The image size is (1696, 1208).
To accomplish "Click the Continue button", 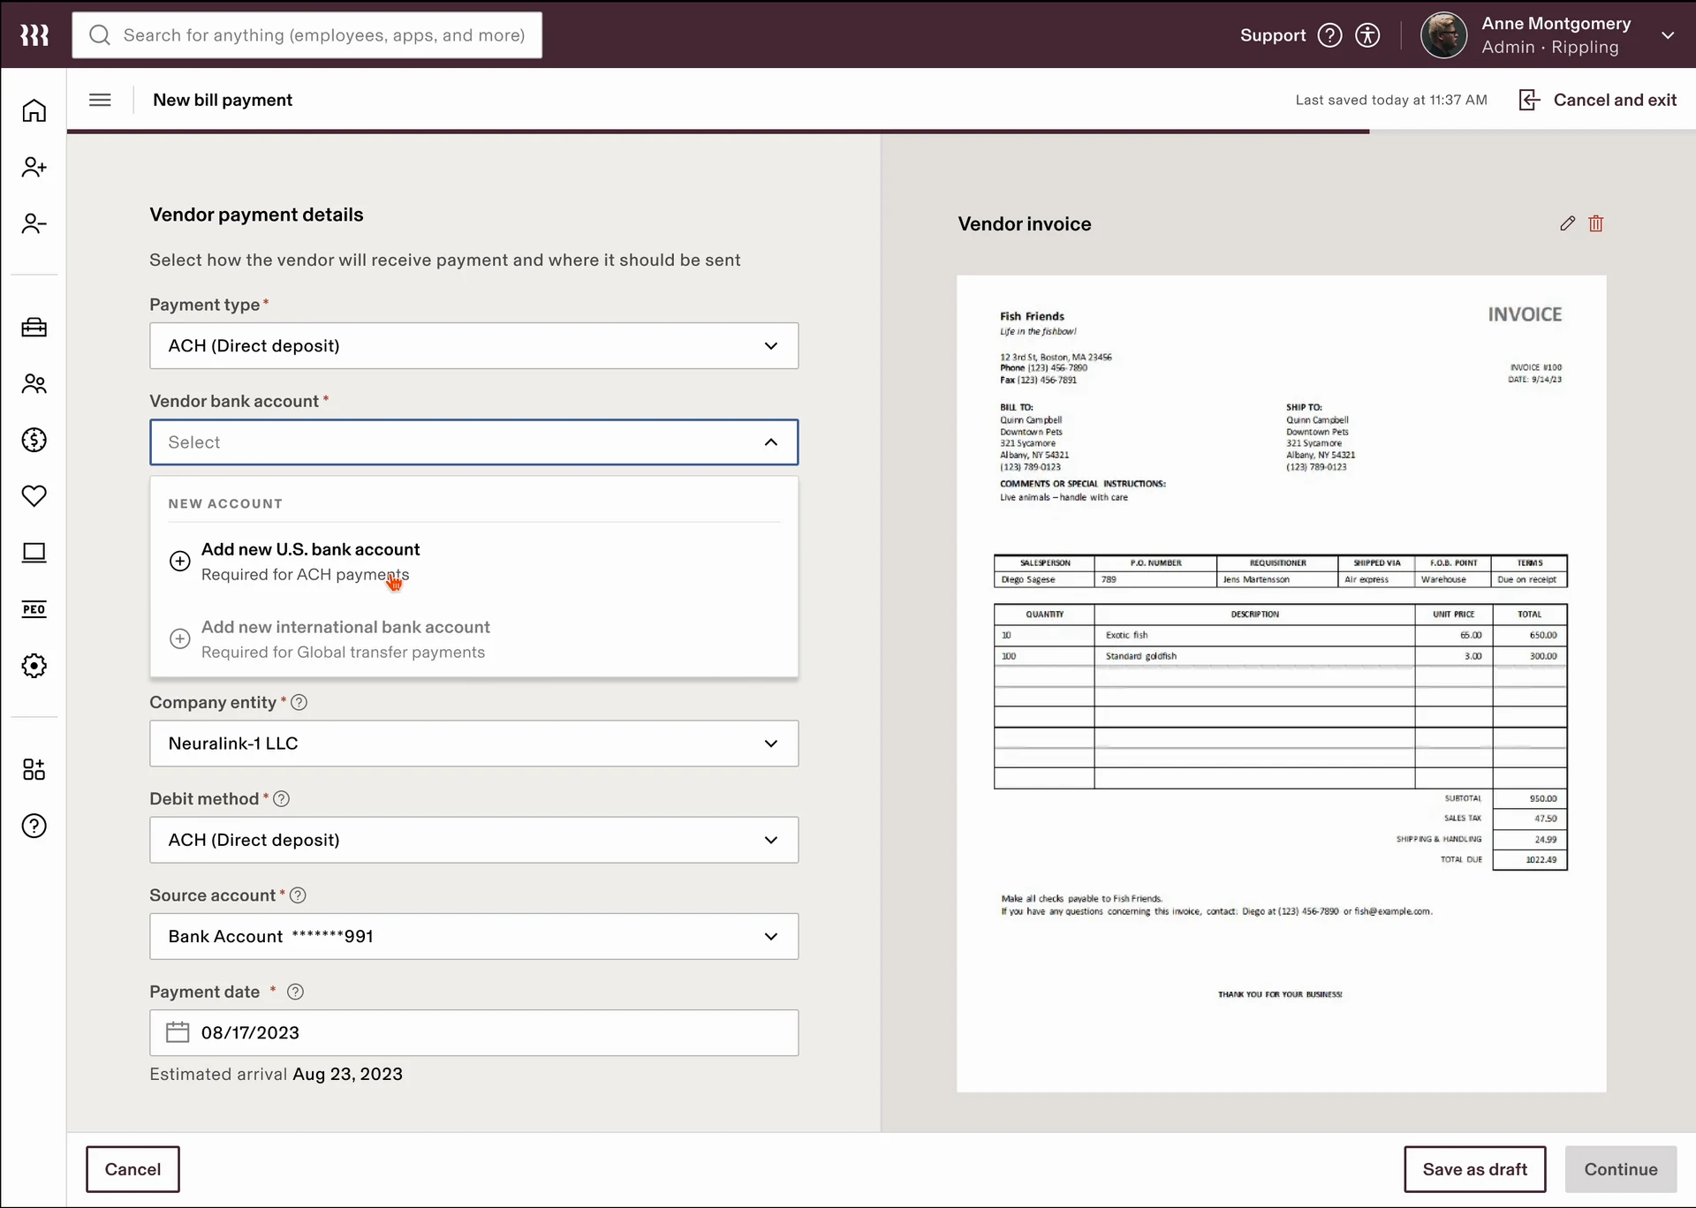I will tap(1621, 1169).
